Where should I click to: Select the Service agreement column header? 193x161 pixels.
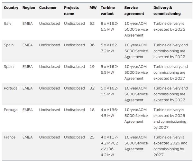(134, 11)
